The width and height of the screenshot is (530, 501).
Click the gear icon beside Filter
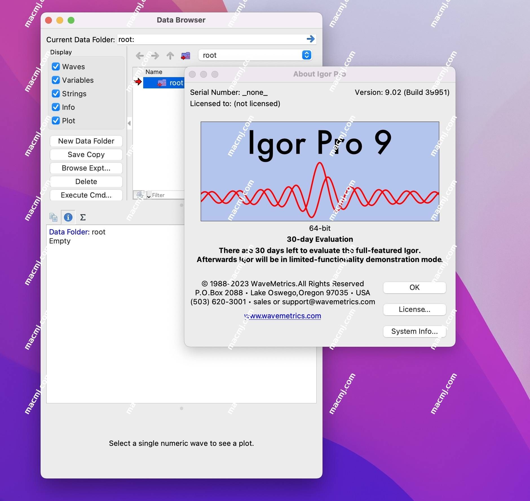point(140,194)
